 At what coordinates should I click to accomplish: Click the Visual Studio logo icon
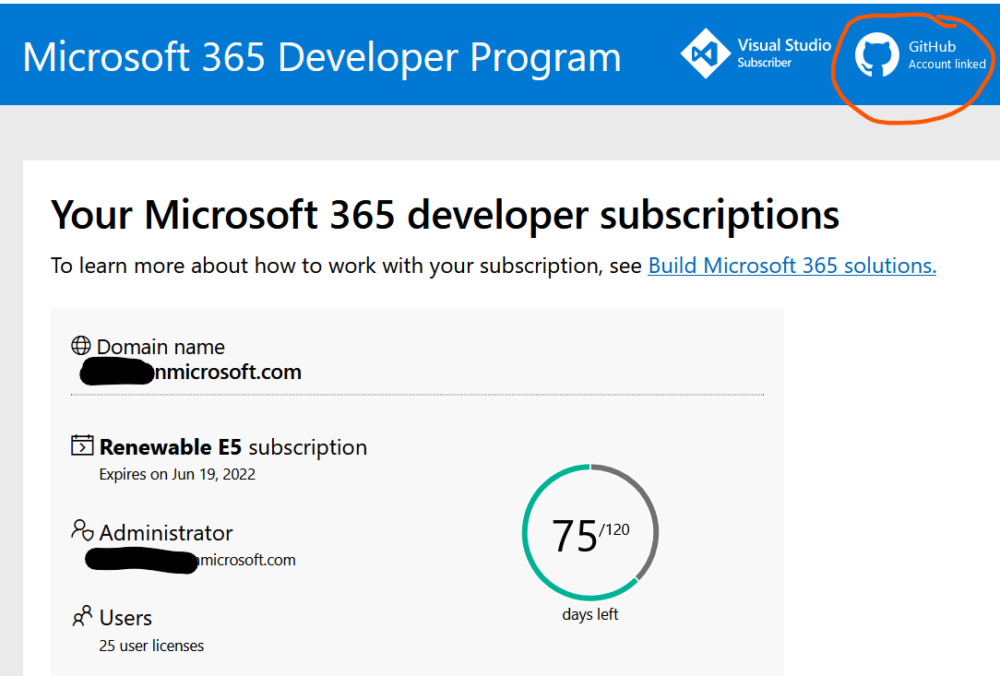(x=705, y=54)
